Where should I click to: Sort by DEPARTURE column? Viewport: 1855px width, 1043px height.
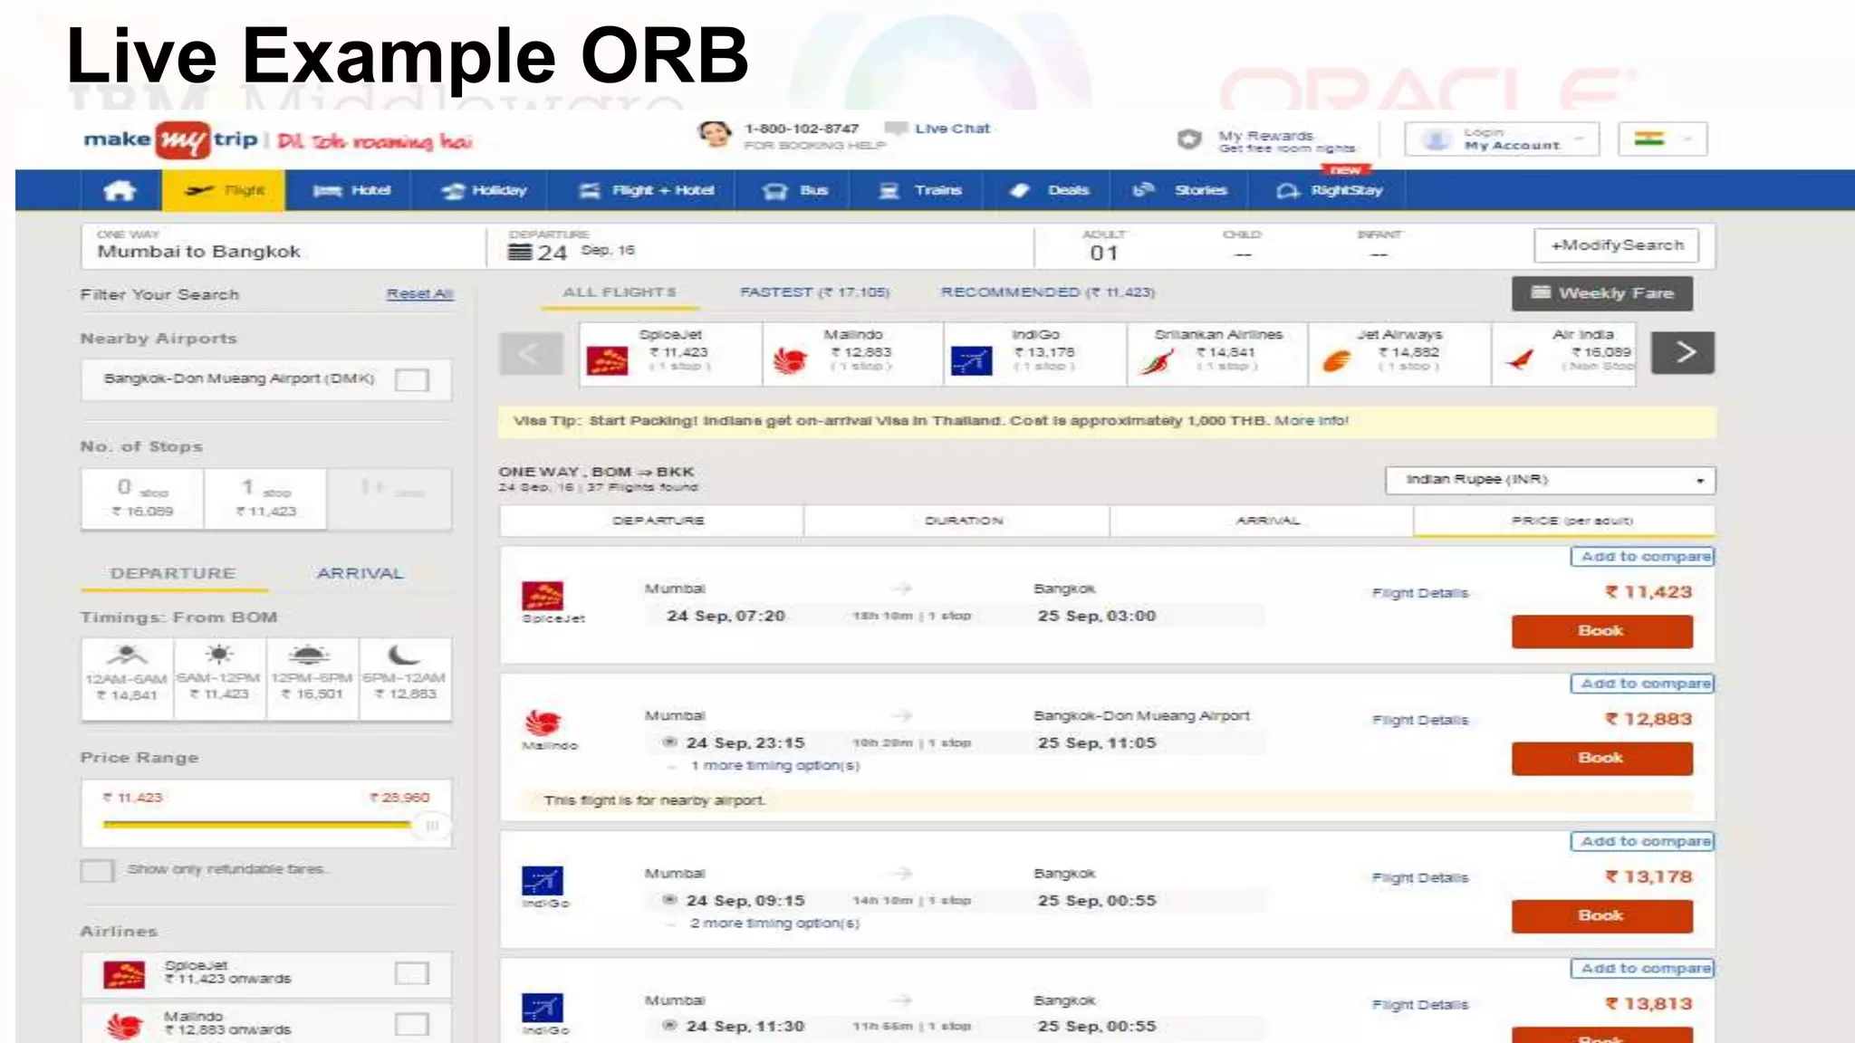click(x=652, y=521)
